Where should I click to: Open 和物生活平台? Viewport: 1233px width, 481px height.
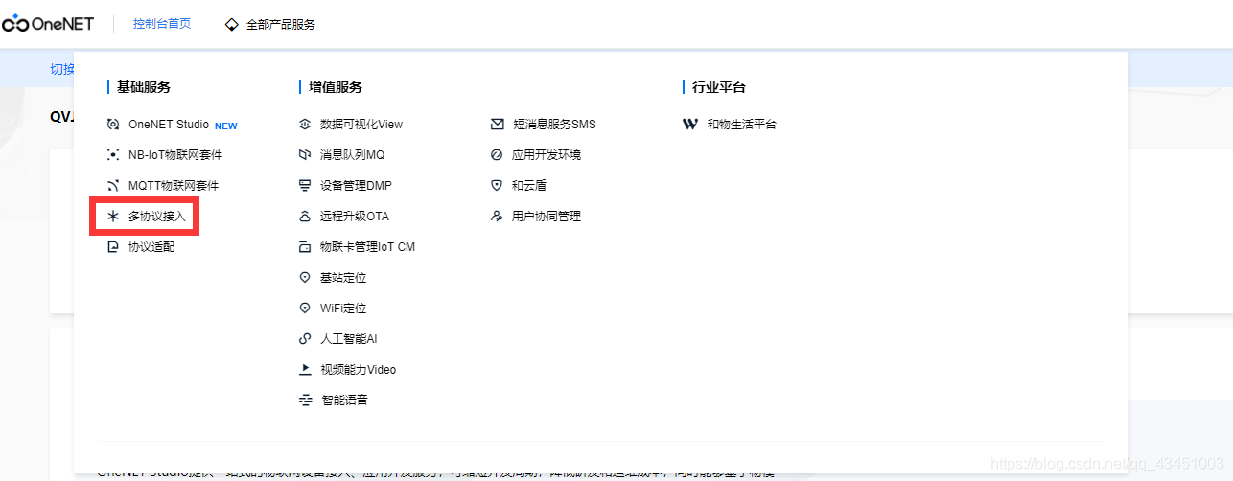pos(742,125)
